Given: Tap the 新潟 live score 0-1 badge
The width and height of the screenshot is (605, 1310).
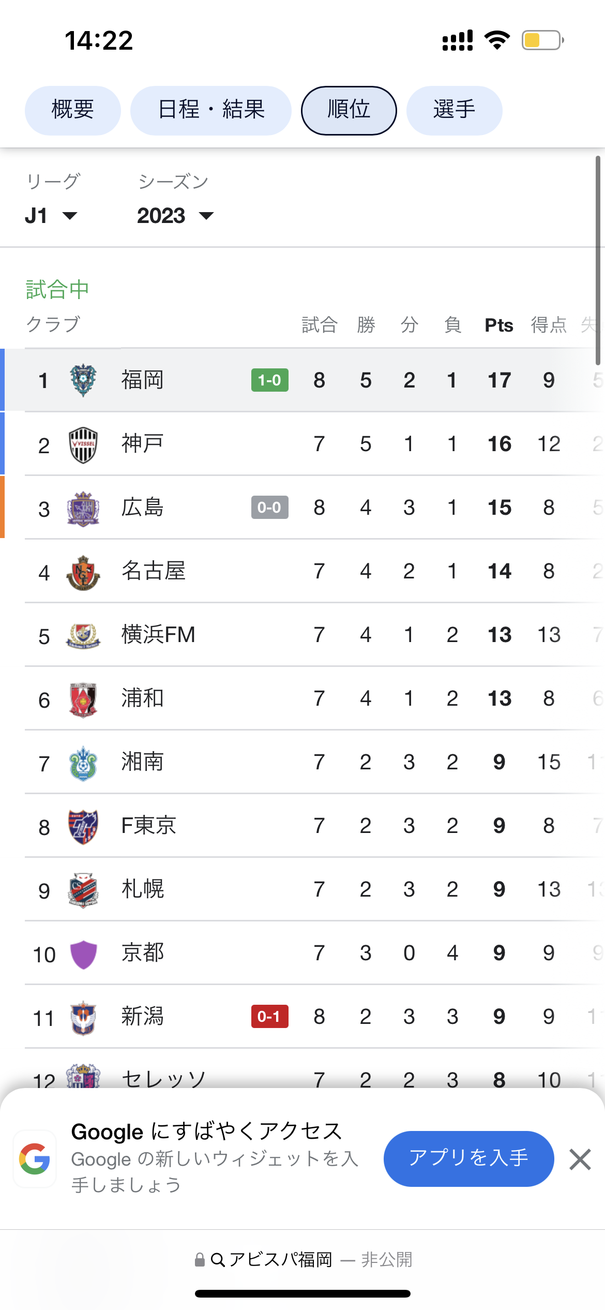Looking at the screenshot, I should pyautogui.click(x=269, y=1017).
